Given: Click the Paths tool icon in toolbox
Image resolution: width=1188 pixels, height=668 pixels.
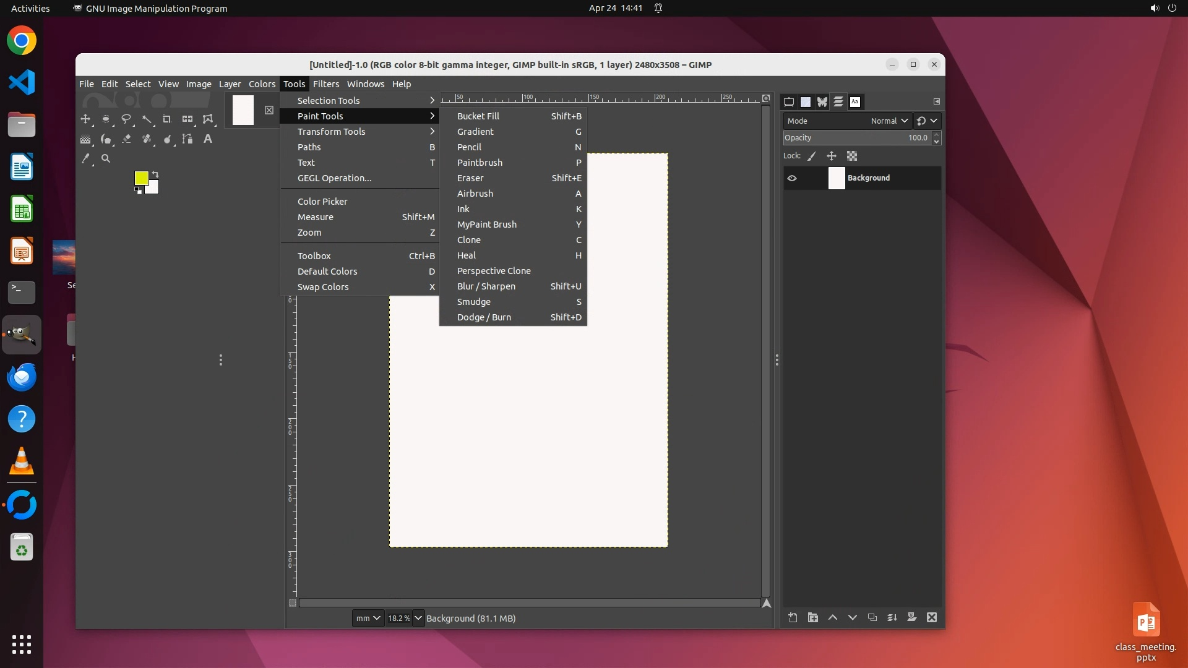Looking at the screenshot, I should (x=187, y=139).
